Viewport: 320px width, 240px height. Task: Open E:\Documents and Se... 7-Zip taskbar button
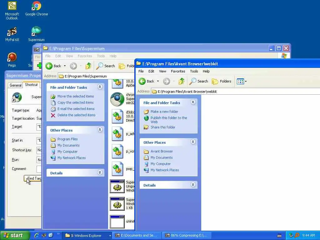(x=137, y=235)
